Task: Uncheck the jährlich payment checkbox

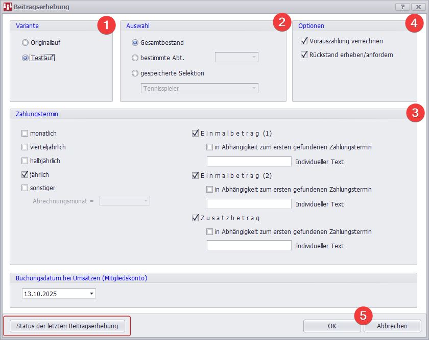Action: coord(25,174)
